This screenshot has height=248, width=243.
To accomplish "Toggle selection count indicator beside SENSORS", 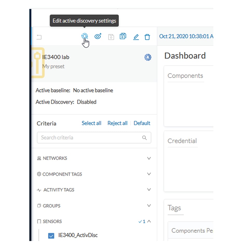I will pyautogui.click(x=143, y=221).
